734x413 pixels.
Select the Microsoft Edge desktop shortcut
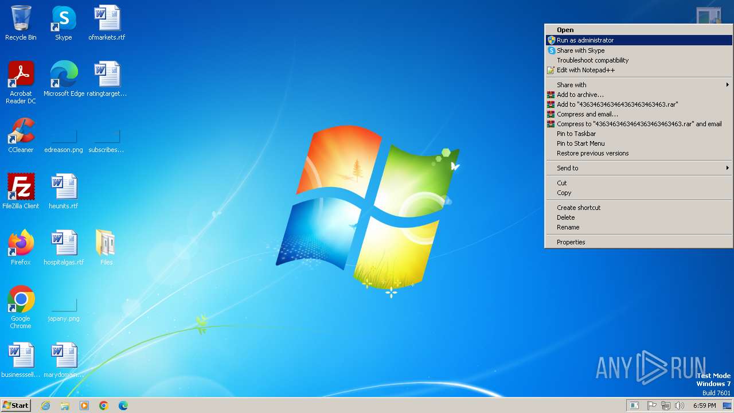(x=64, y=79)
